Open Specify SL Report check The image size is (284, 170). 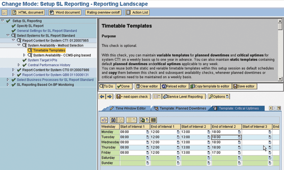click(30, 26)
